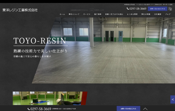The width and height of the screenshot is (175, 111).
Task: Click the phone icon in the bottom bar
Action: pyautogui.click(x=29, y=109)
